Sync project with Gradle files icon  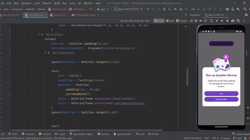point(227,9)
